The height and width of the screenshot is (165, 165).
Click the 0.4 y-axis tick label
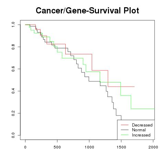click(13, 91)
